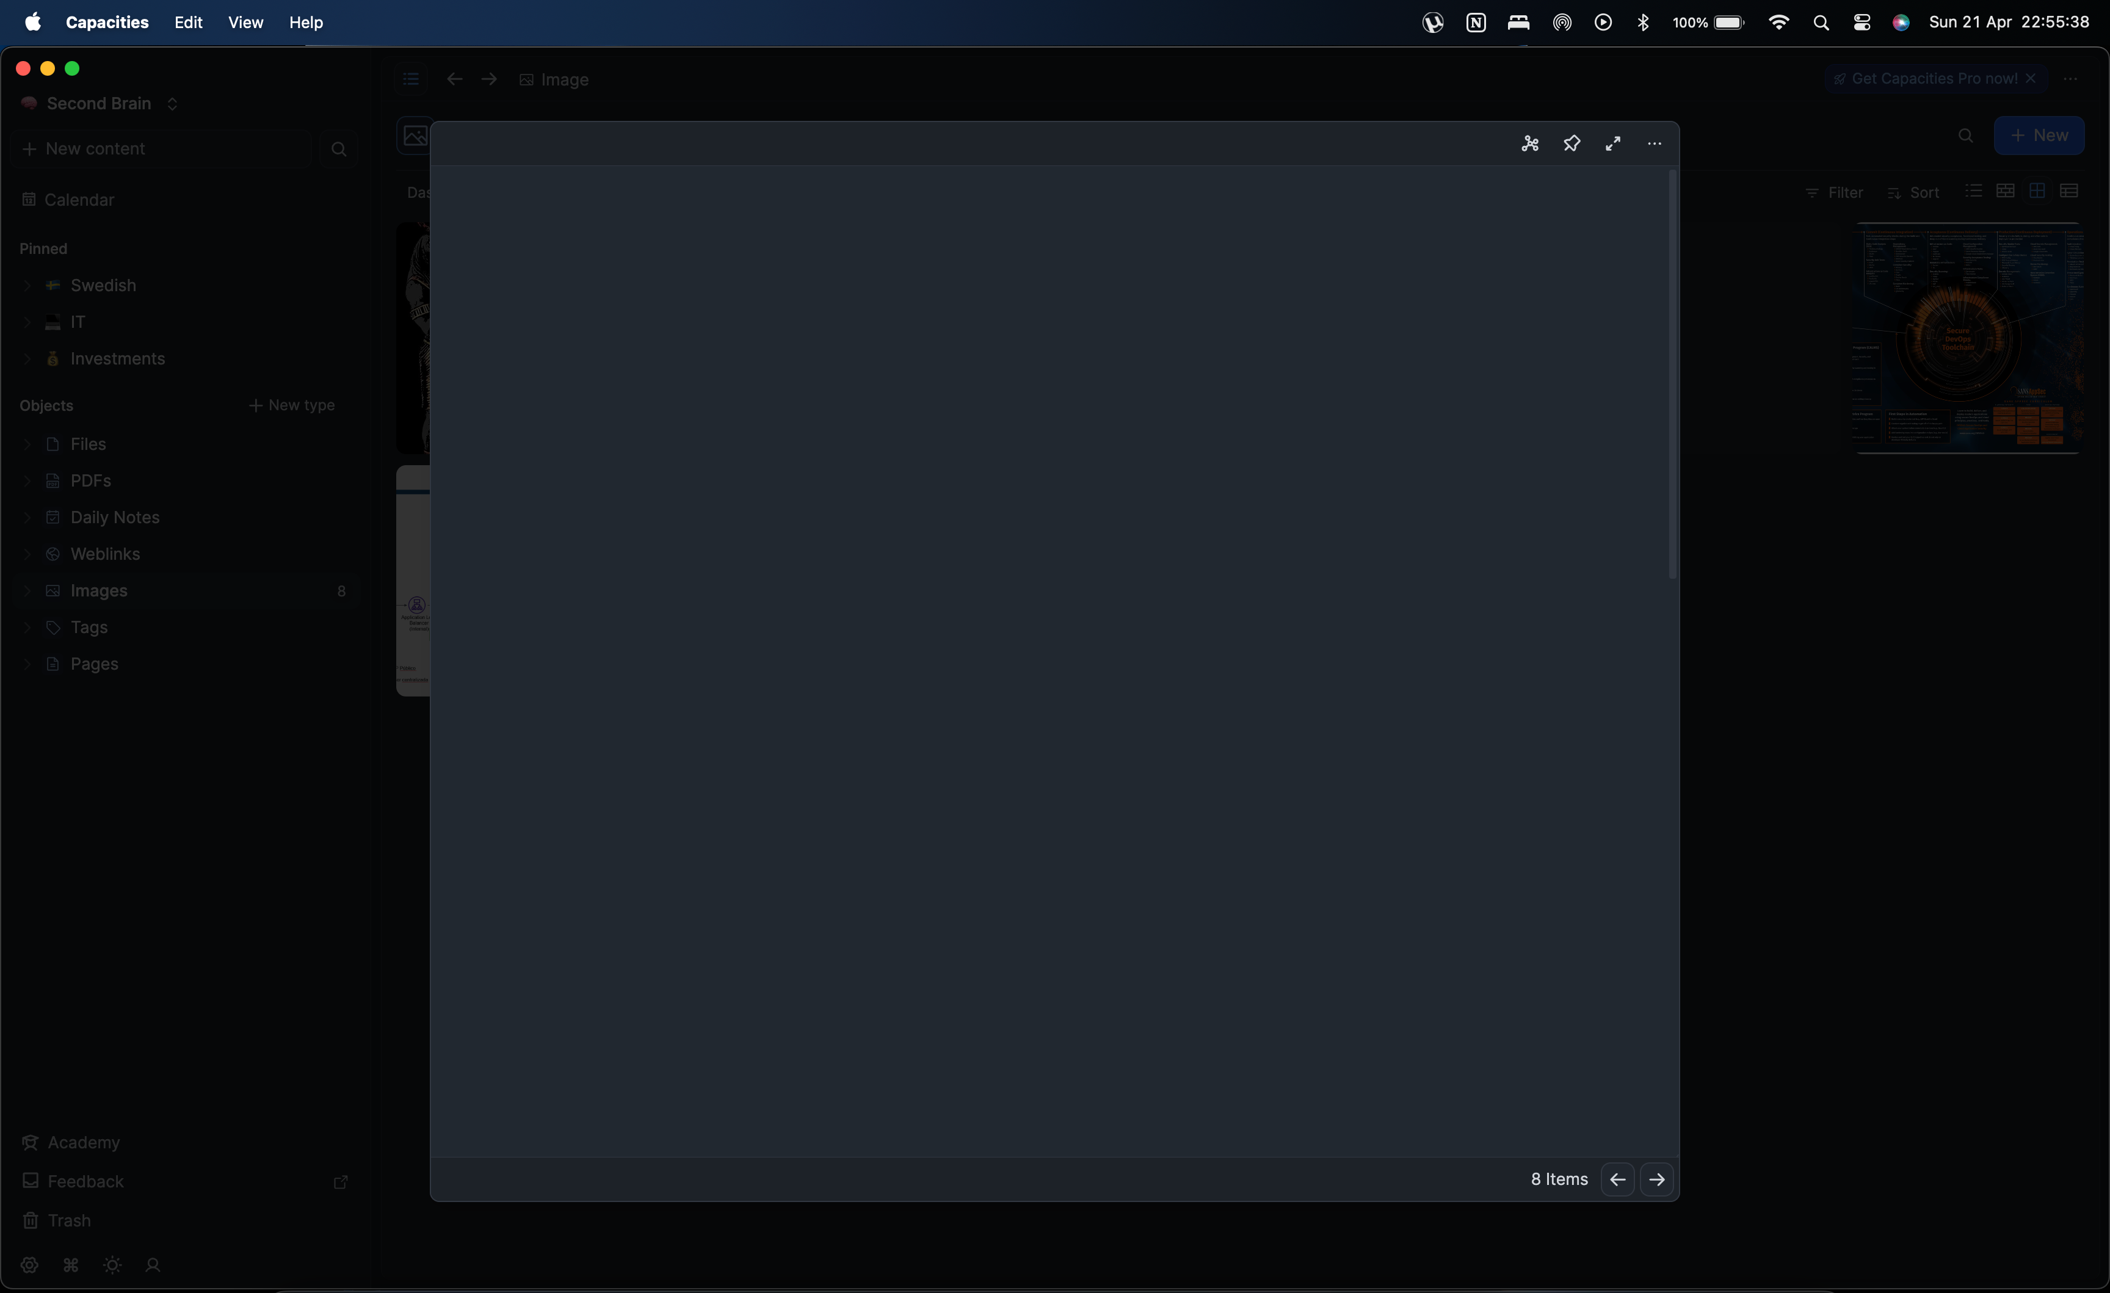Image resolution: width=2110 pixels, height=1293 pixels.
Task: Click the popup's vertical scrollbar
Action: pyautogui.click(x=1672, y=374)
